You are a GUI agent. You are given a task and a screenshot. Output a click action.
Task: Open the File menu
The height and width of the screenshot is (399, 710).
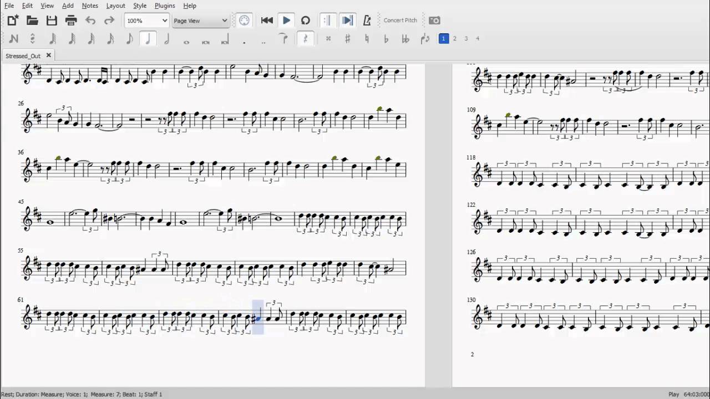click(9, 6)
